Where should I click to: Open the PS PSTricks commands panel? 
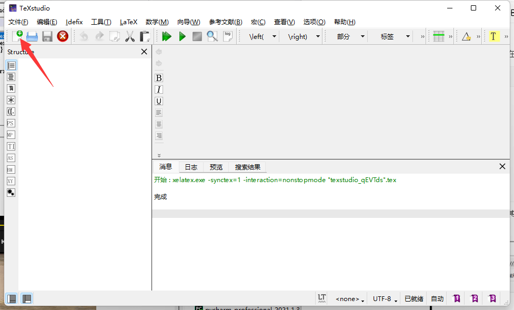pyautogui.click(x=11, y=123)
